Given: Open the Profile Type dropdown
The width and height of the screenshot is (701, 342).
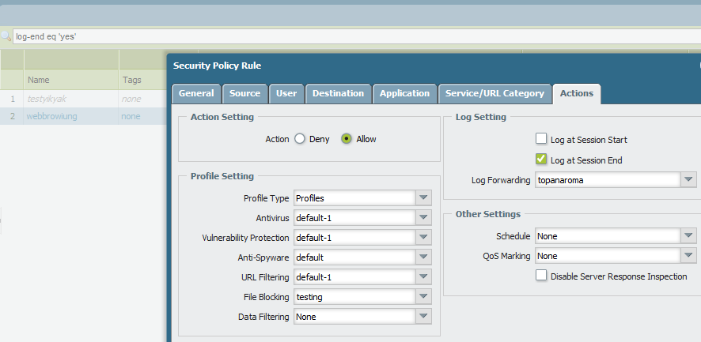Looking at the screenshot, I should click(x=424, y=197).
